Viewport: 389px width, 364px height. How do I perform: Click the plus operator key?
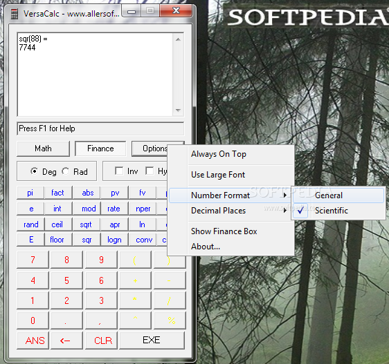point(135,280)
